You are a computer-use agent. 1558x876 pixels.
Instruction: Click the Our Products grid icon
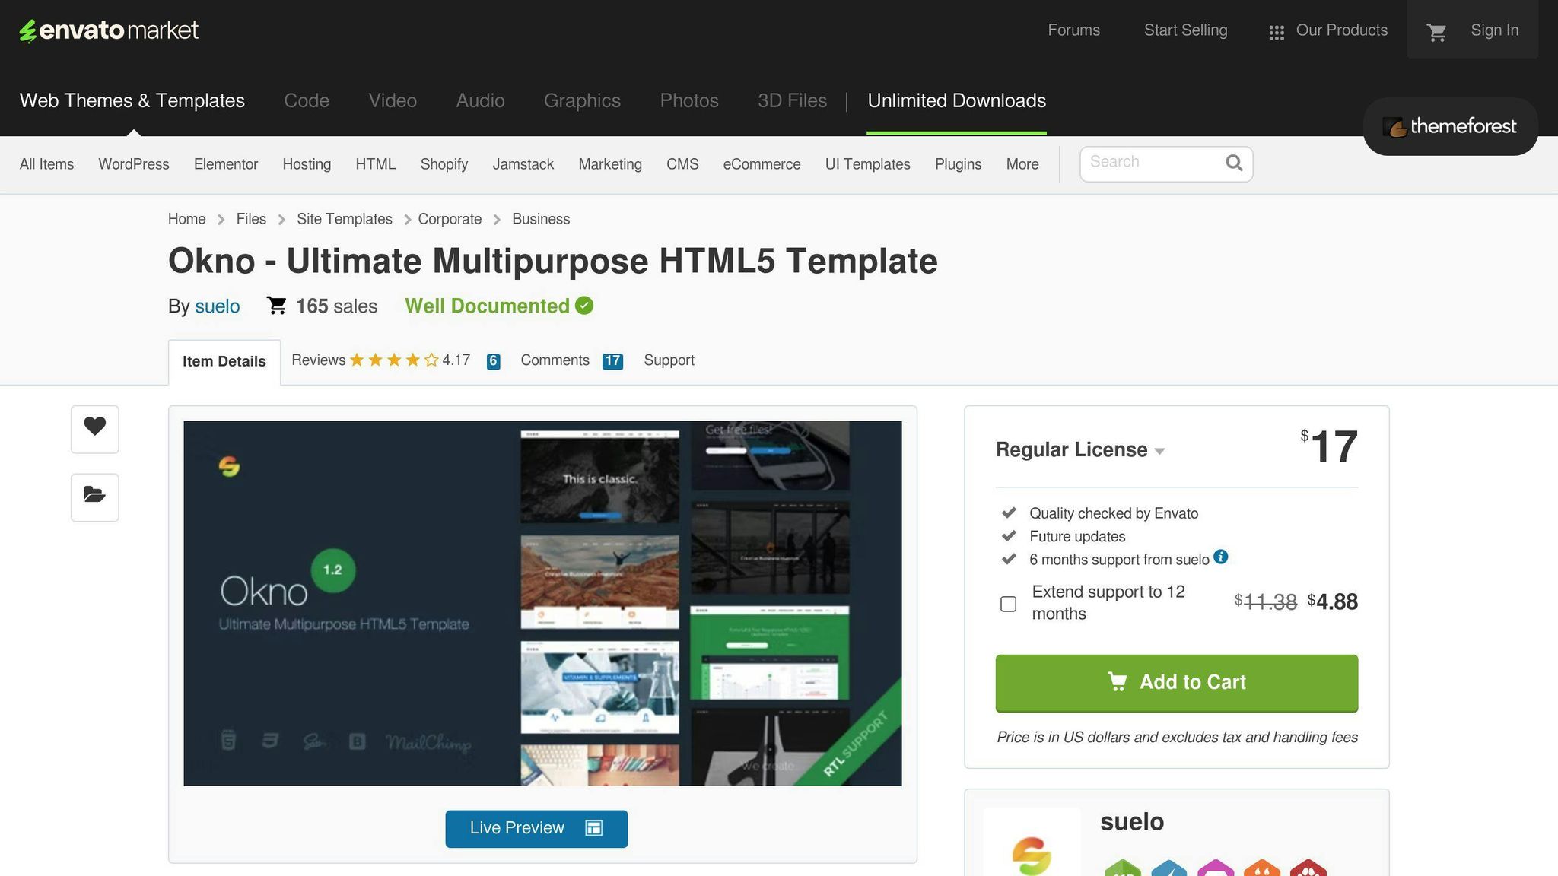point(1277,33)
